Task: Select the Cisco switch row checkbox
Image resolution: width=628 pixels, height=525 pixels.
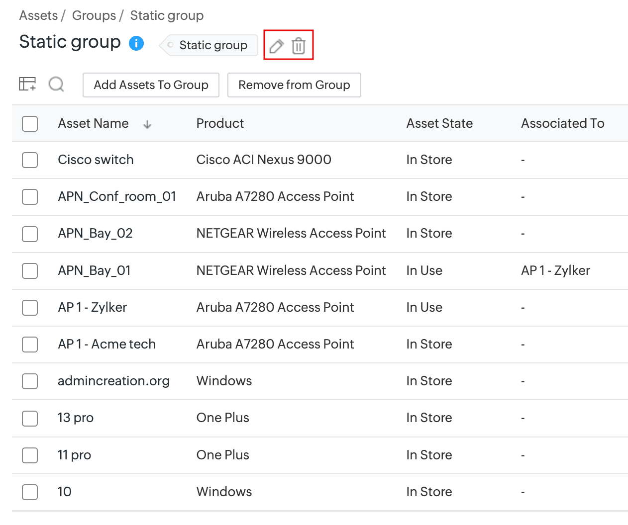Action: coord(30,160)
